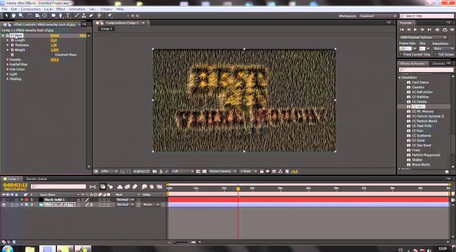456x252 pixels.
Task: Toggle visibility of the image layer 2
Action: 4,205
